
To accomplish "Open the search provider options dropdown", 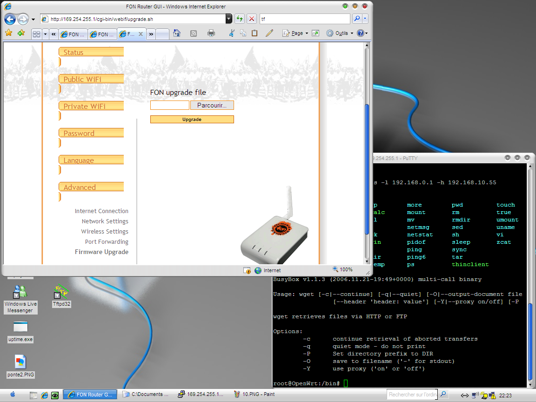I will point(365,19).
